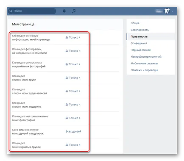Click the label Кто видит список моих групп

[24, 78]
